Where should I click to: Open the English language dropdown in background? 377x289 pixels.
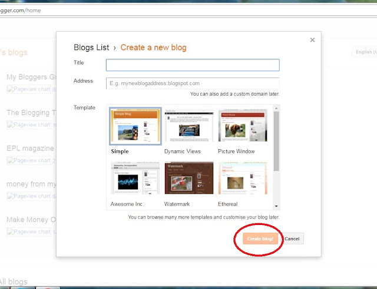point(365,52)
